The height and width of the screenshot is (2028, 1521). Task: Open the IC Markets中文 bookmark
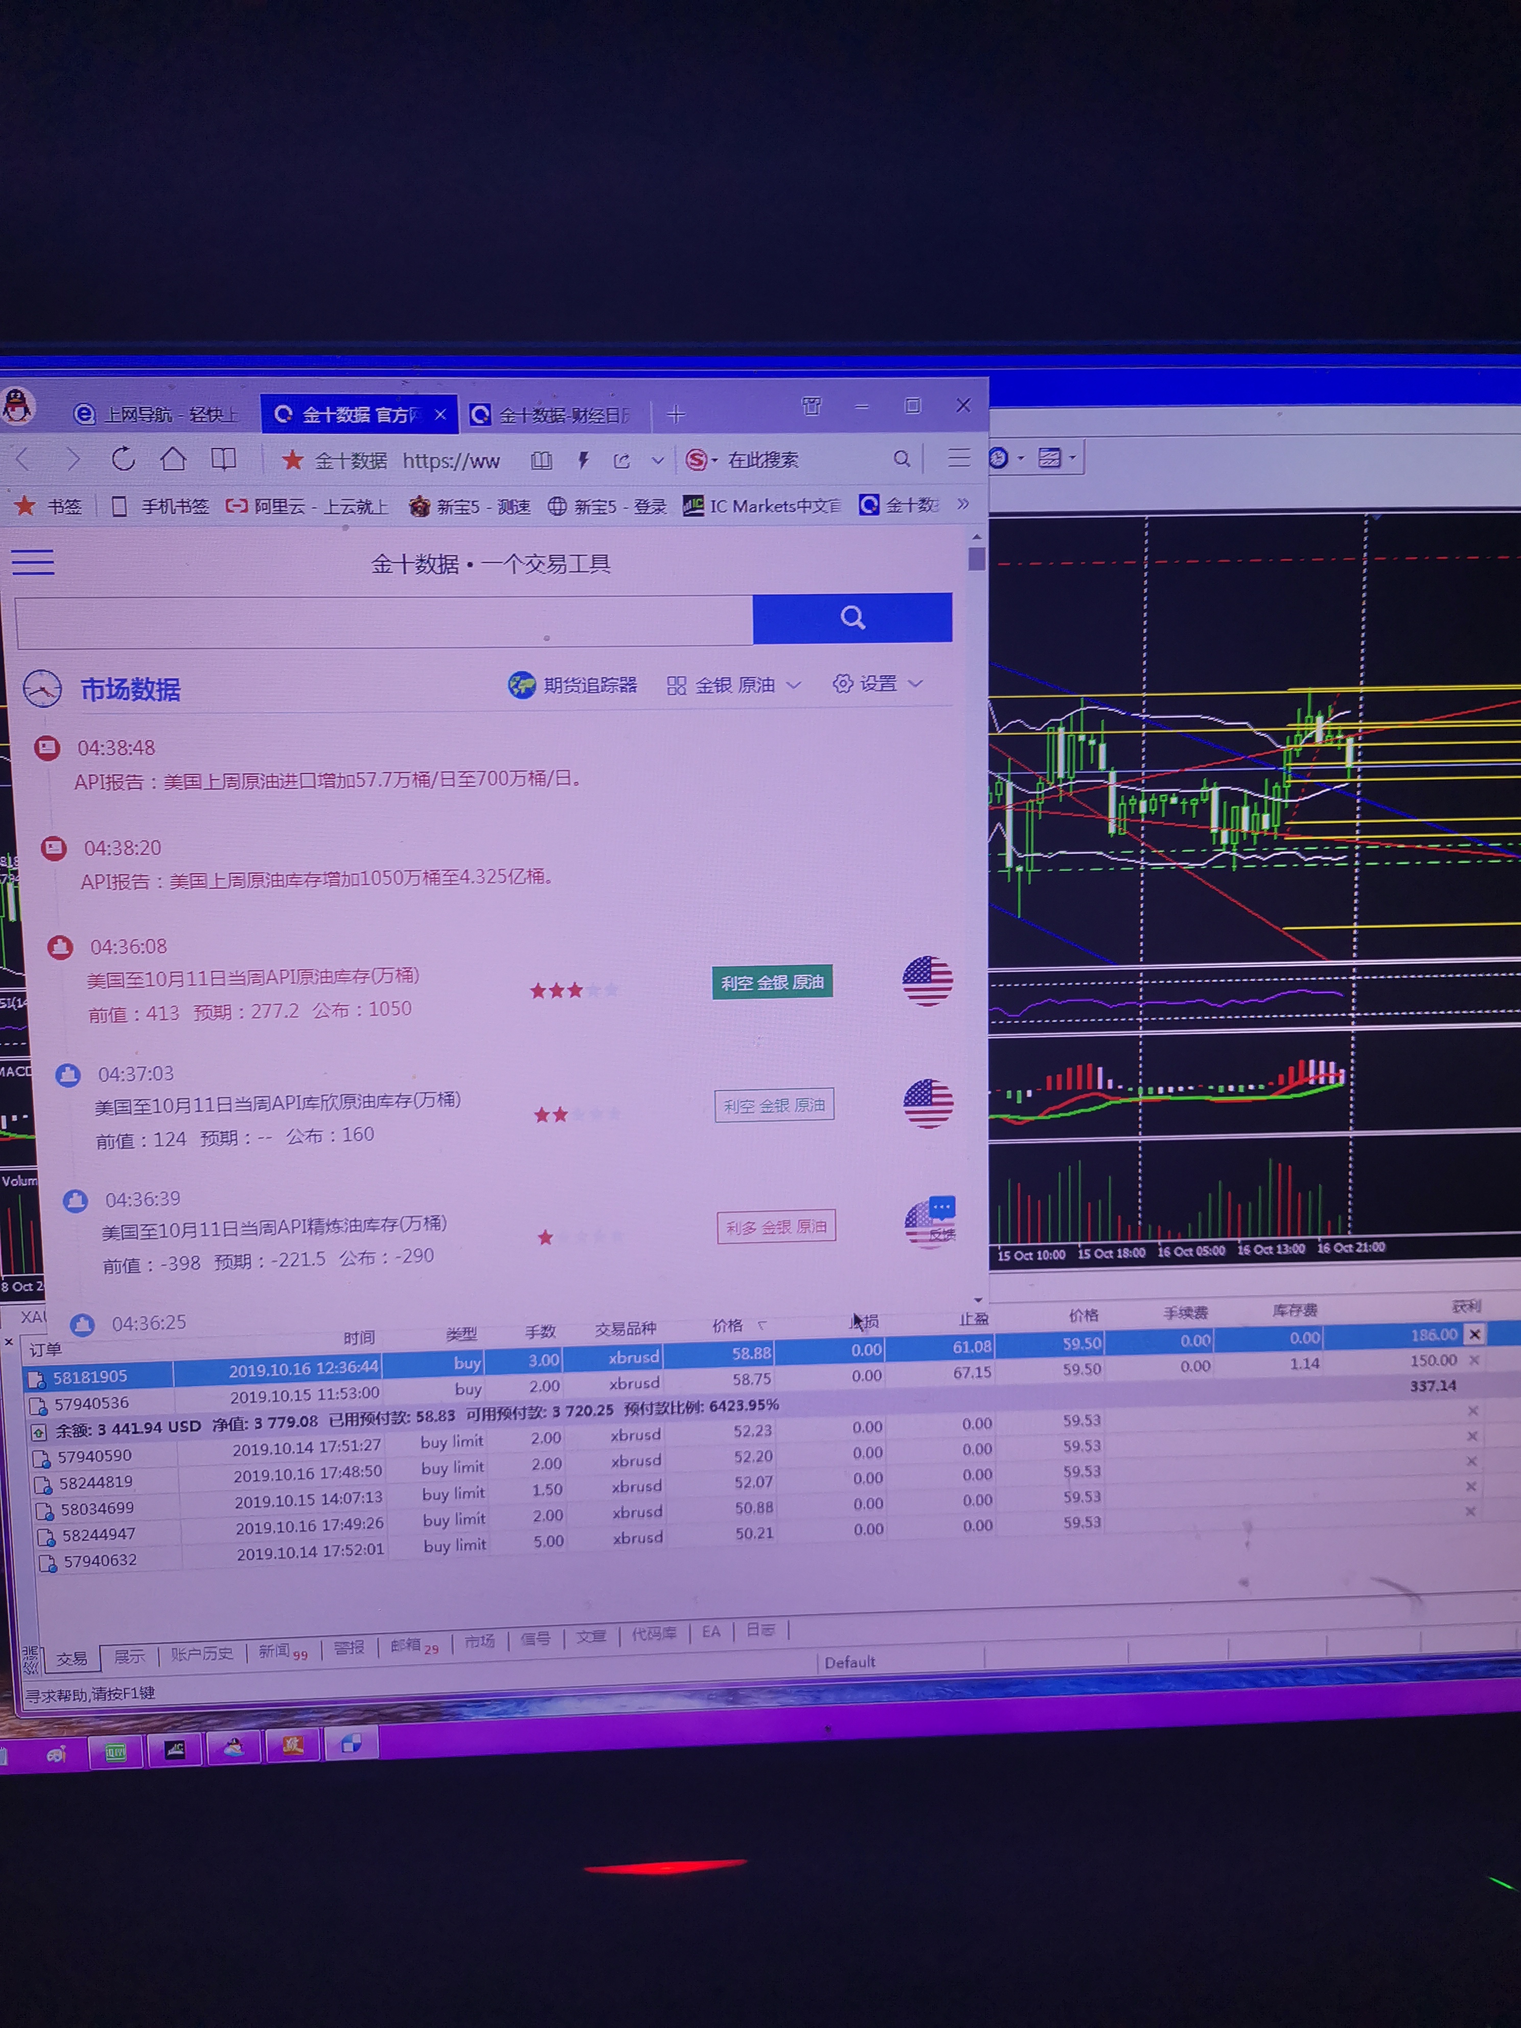point(762,505)
